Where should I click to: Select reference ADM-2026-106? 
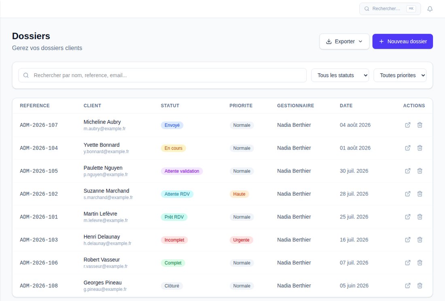coord(39,263)
